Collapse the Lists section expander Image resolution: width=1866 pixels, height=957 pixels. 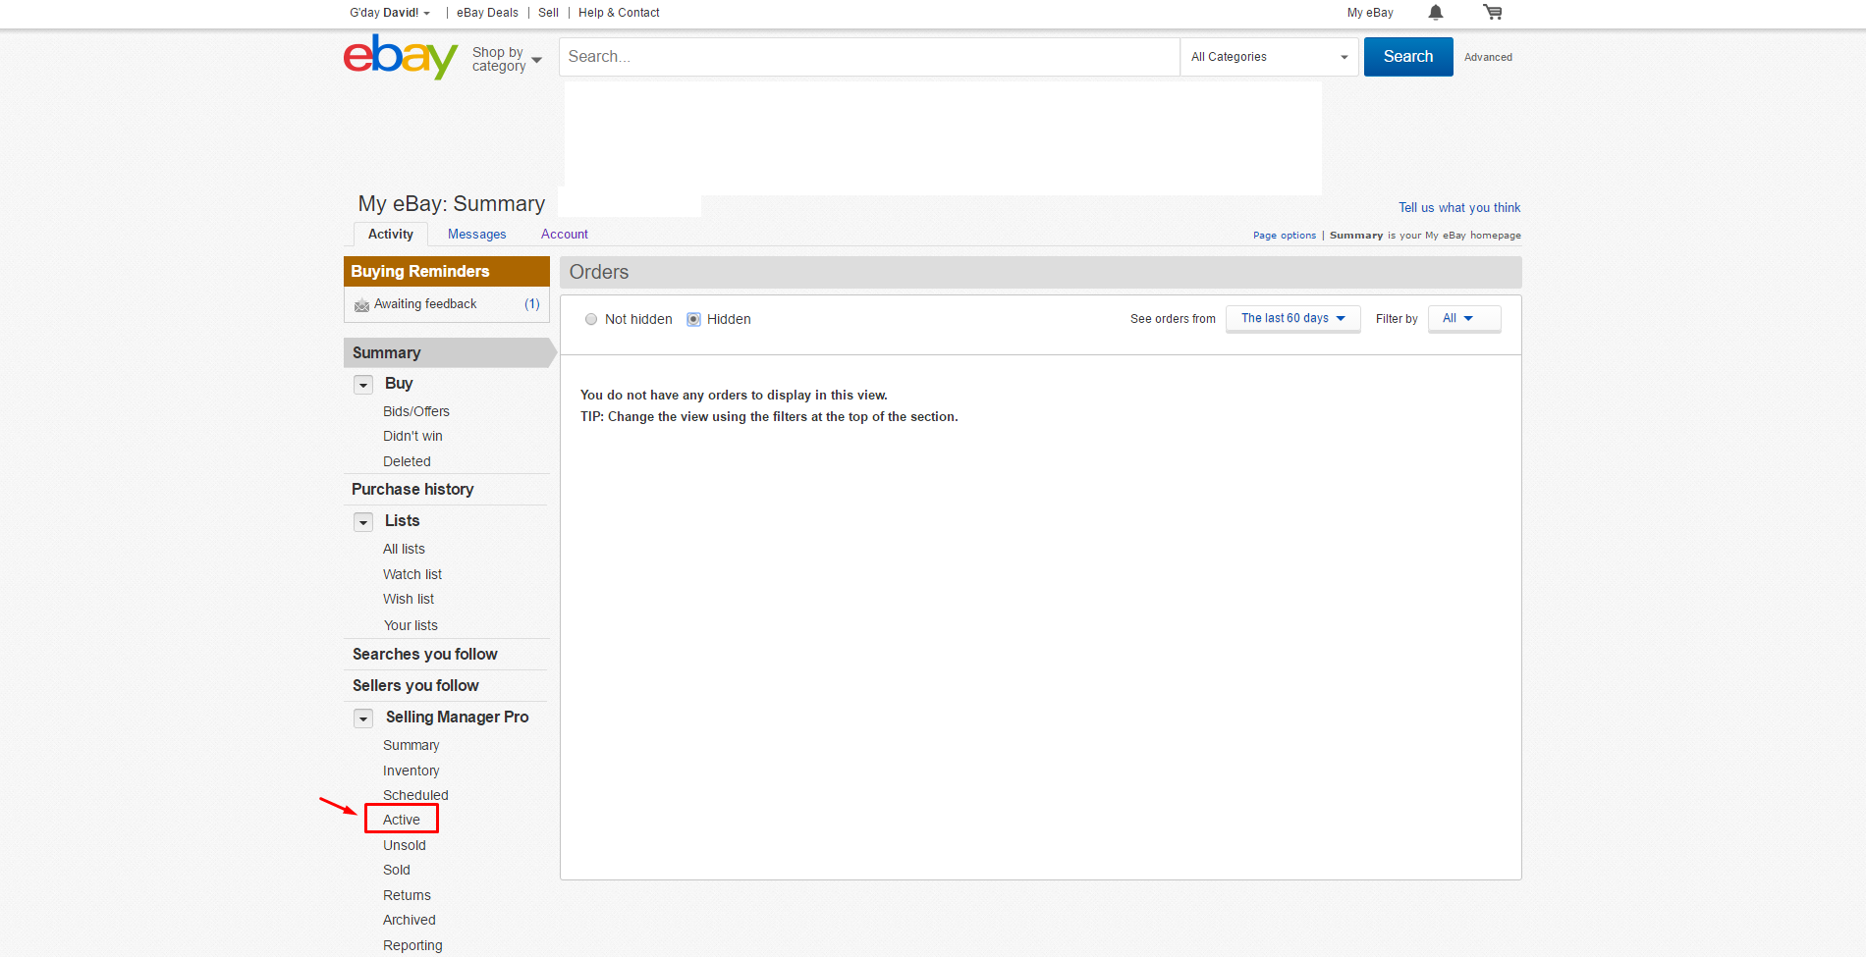click(x=363, y=522)
